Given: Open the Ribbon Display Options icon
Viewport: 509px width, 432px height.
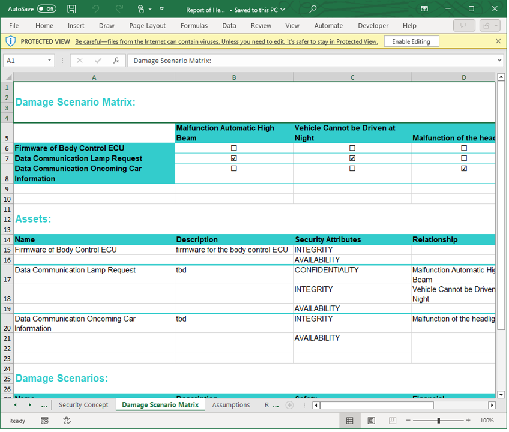Looking at the screenshot, I should tap(424, 9).
